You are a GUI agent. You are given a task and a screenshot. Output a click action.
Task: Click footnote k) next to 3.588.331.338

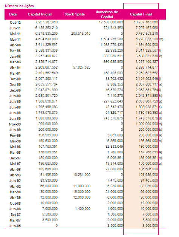[161, 56]
